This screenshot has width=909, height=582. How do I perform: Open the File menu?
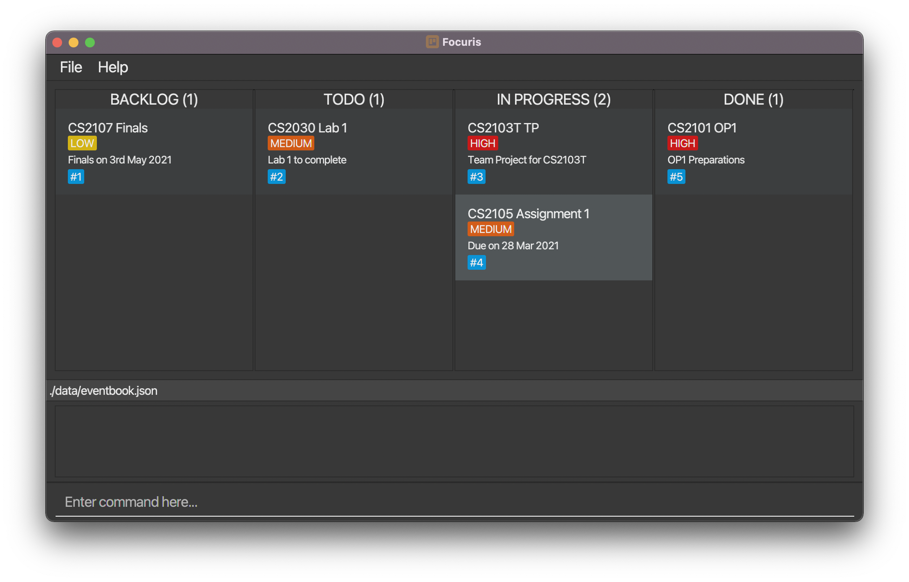(x=71, y=67)
